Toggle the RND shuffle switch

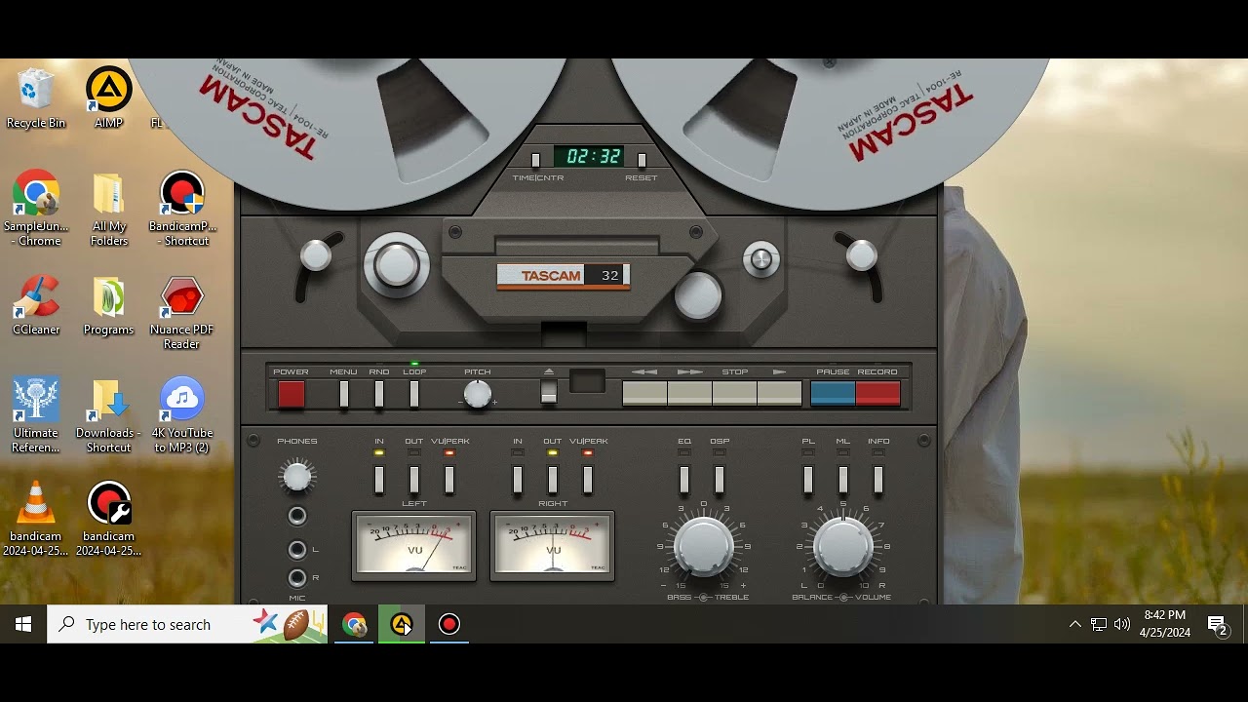pyautogui.click(x=379, y=394)
